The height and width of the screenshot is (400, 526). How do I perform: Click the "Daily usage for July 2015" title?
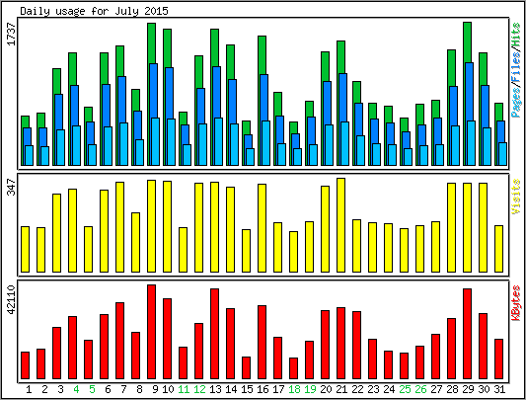[x=94, y=11]
